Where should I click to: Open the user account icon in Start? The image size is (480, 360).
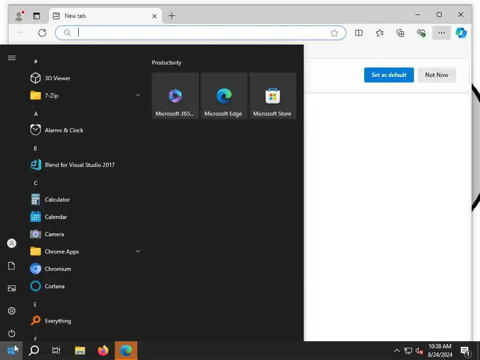(x=12, y=243)
